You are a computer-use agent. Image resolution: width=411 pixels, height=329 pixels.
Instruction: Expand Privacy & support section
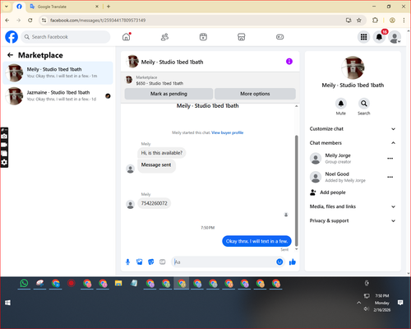pyautogui.click(x=353, y=220)
